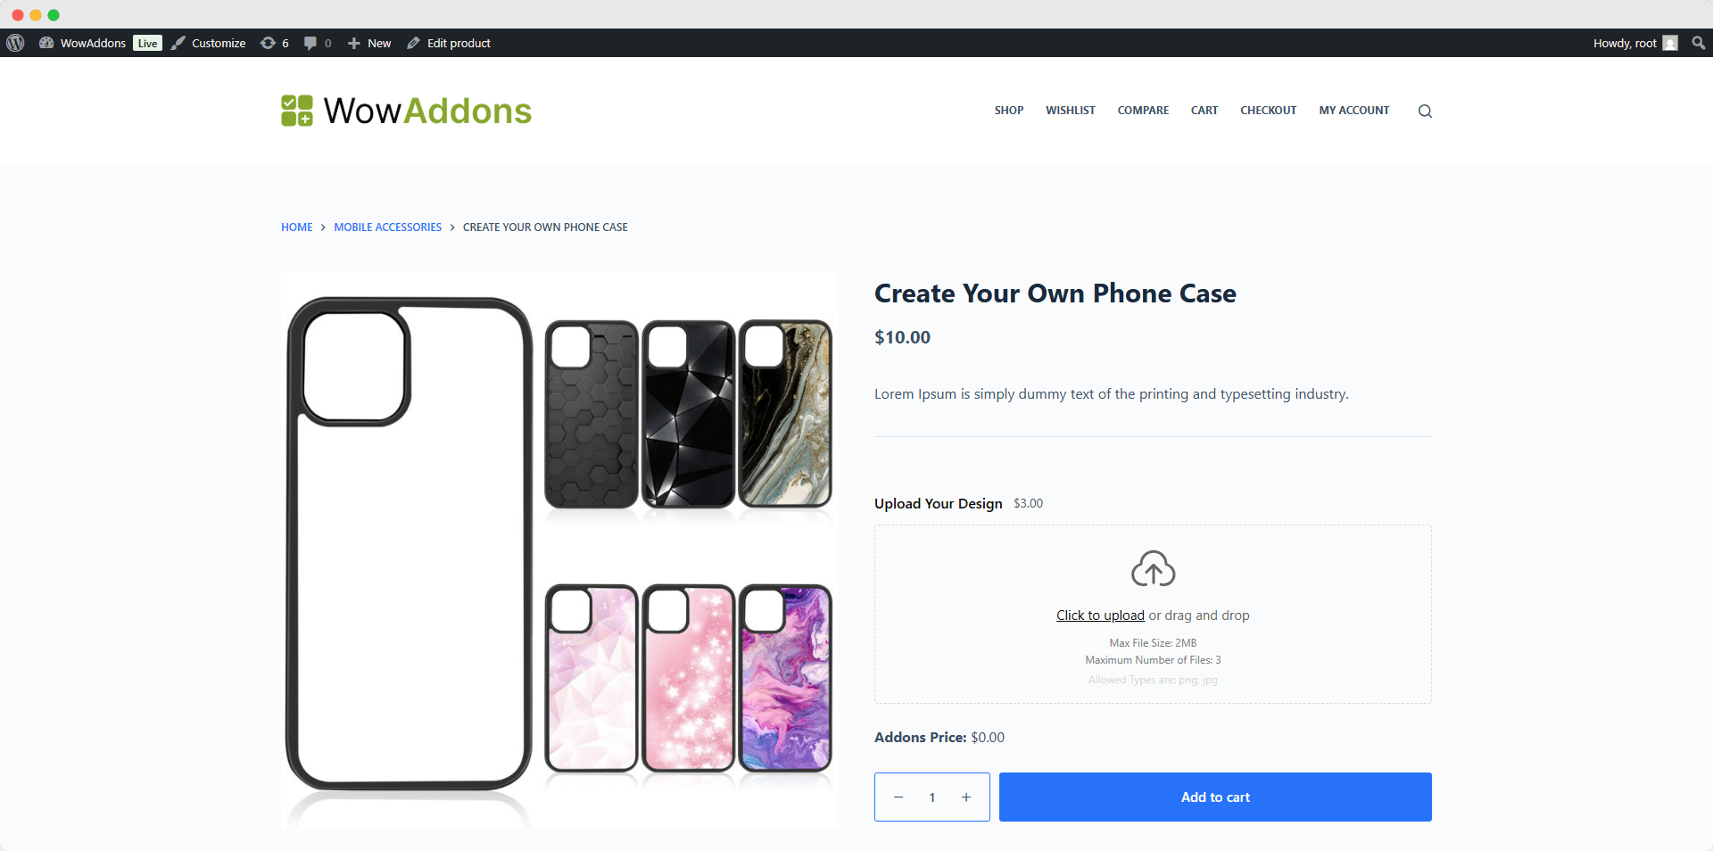The image size is (1713, 851).
Task: Click the quantity number field
Action: (x=932, y=797)
